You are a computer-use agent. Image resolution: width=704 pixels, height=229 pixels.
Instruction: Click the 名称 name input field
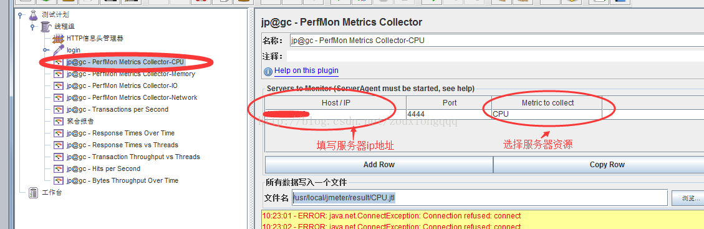coord(496,41)
